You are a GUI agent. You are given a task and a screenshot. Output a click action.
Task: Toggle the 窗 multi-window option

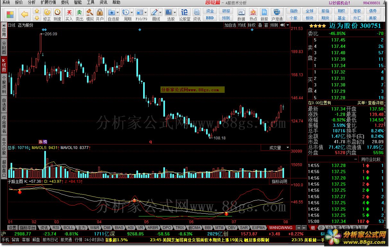pos(266,25)
